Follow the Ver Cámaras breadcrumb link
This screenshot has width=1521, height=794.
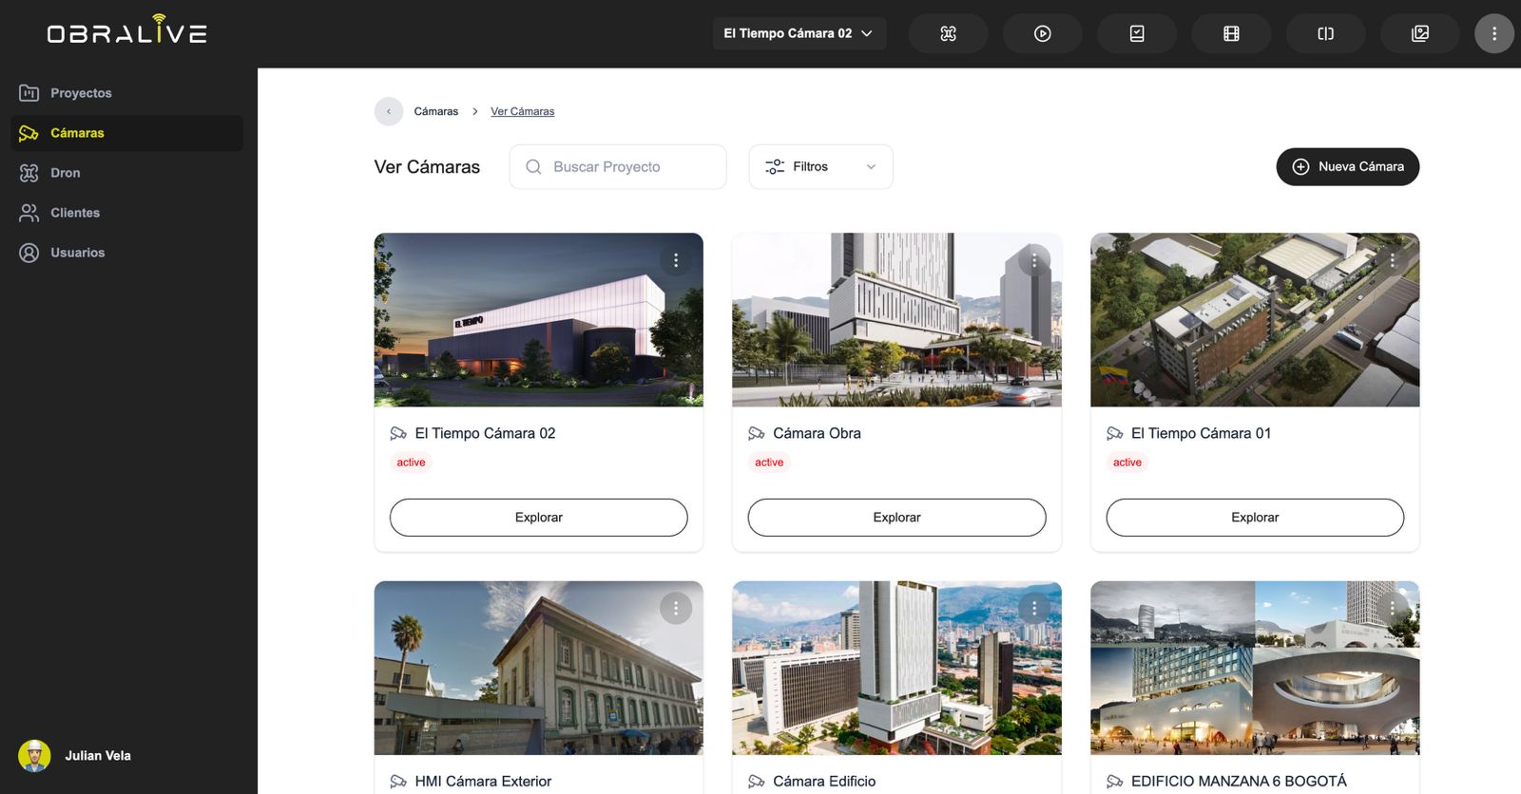(x=522, y=112)
